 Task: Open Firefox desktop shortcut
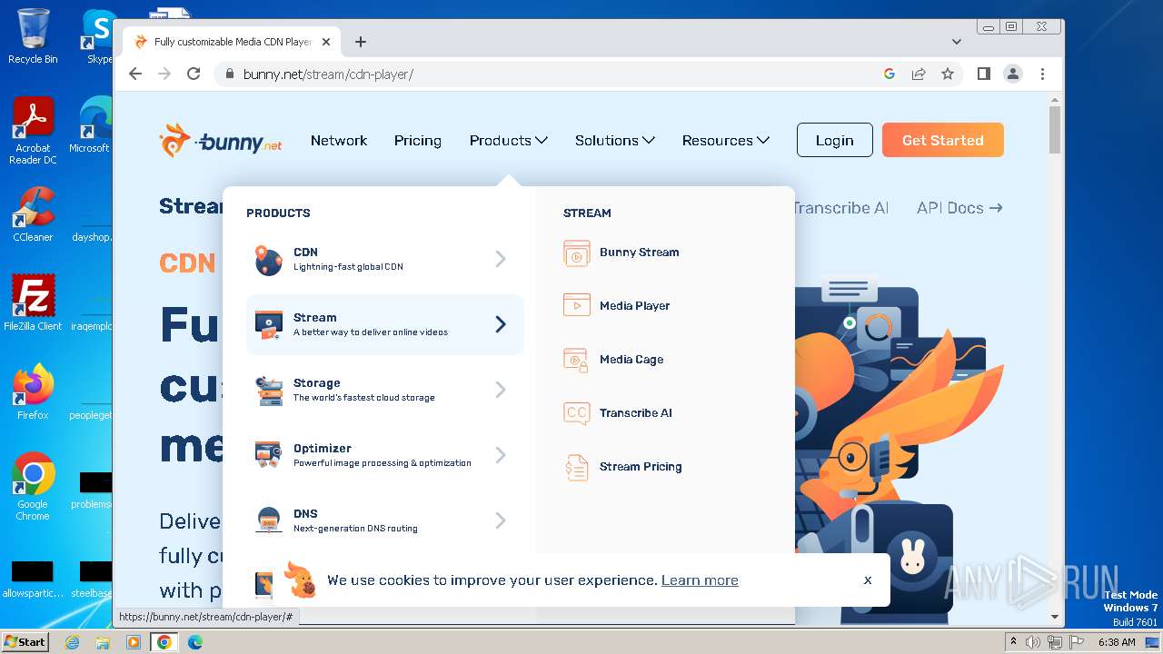pos(33,392)
